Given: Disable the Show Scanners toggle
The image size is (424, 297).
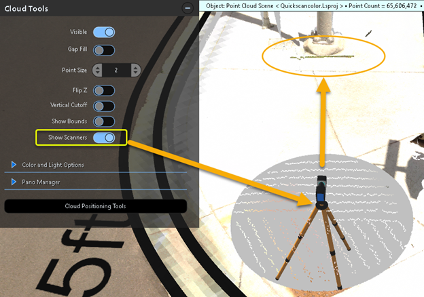Looking at the screenshot, I should click(x=104, y=138).
